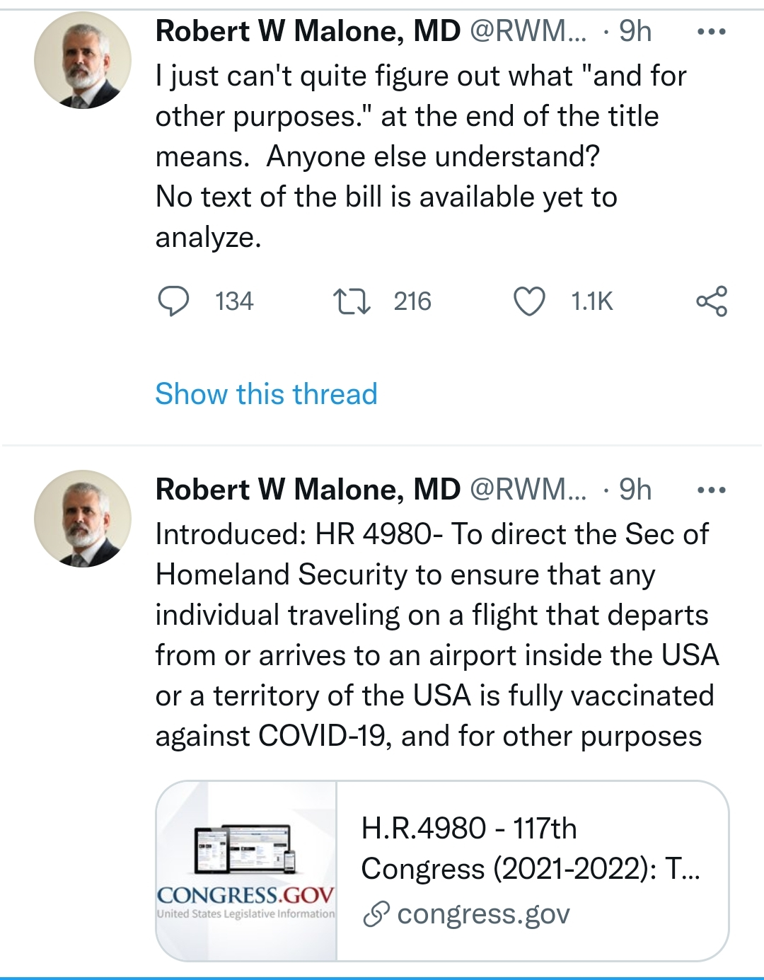Viewport: 764px width, 980px height.
Task: Open the 9h timestamp on first tweet
Action: click(x=635, y=32)
